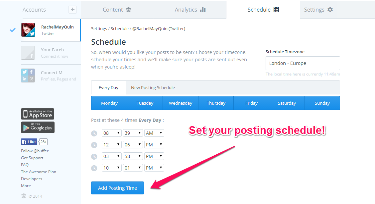Open the hour dropdown showing 08

(x=111, y=133)
